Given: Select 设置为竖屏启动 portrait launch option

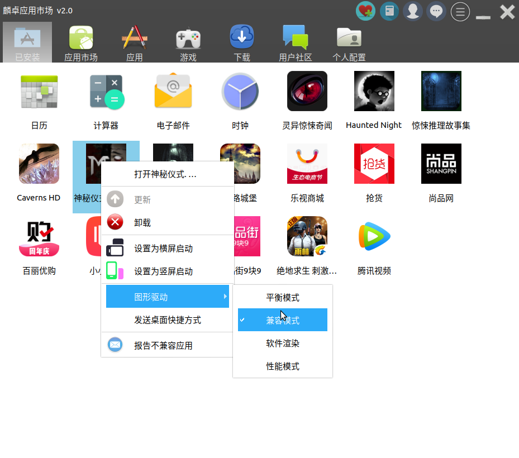Looking at the screenshot, I should pyautogui.click(x=167, y=271).
